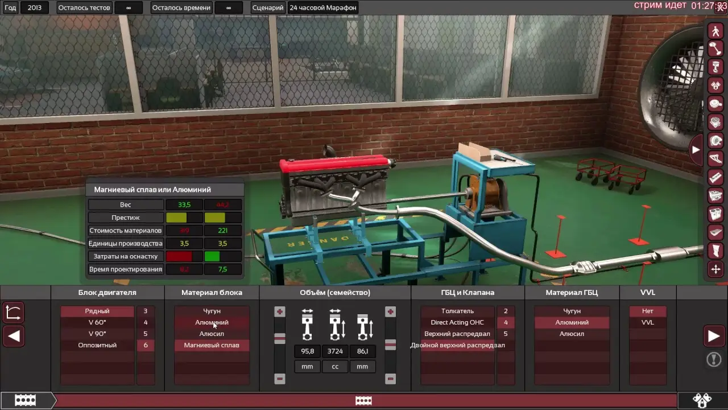Image resolution: width=728 pixels, height=410 pixels.
Task: Select the Оппозитный engine layout
Action: [97, 345]
